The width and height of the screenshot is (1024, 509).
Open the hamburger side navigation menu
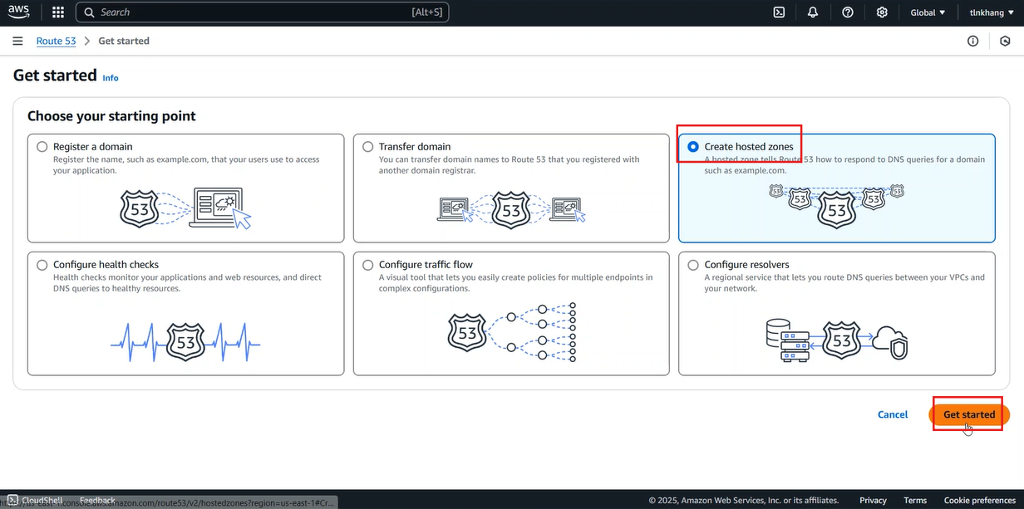pos(17,41)
